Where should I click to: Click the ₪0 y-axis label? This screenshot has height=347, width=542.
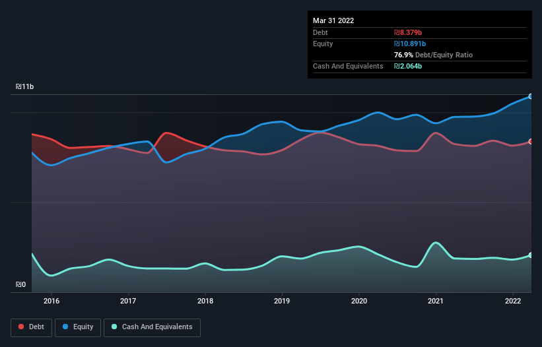click(x=20, y=284)
